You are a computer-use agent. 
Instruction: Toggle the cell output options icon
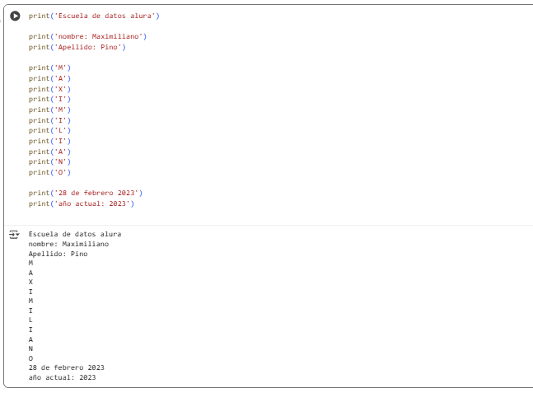point(14,235)
